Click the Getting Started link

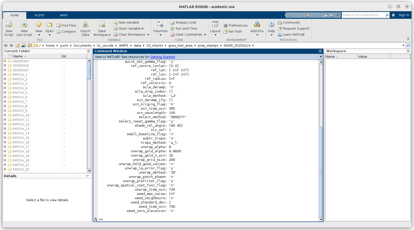162,57
